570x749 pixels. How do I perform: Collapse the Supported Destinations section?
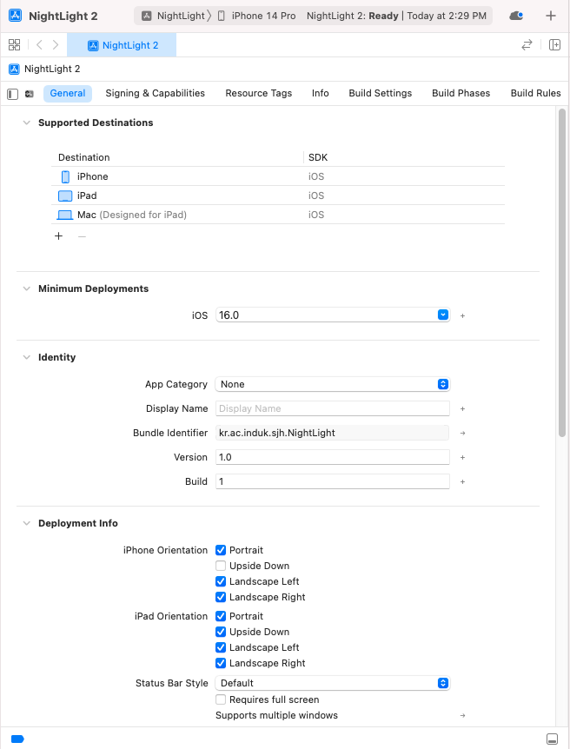(x=27, y=123)
